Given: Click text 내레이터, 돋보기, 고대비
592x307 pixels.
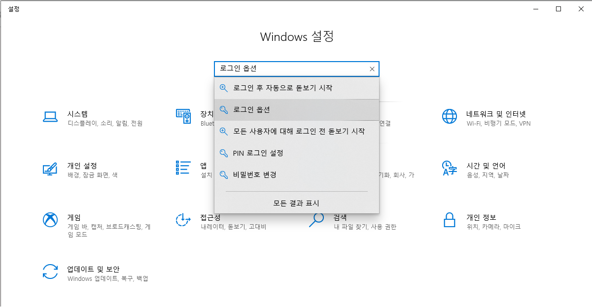Looking at the screenshot, I should click(x=233, y=227).
